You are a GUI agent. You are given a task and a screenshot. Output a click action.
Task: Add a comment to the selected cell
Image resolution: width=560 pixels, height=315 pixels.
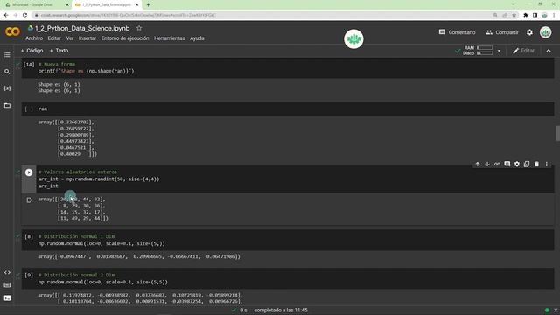(507, 164)
